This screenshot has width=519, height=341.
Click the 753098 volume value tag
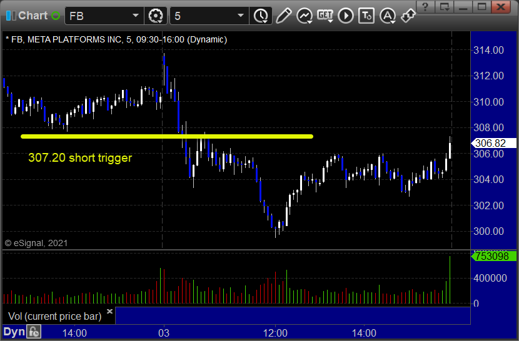click(x=493, y=256)
